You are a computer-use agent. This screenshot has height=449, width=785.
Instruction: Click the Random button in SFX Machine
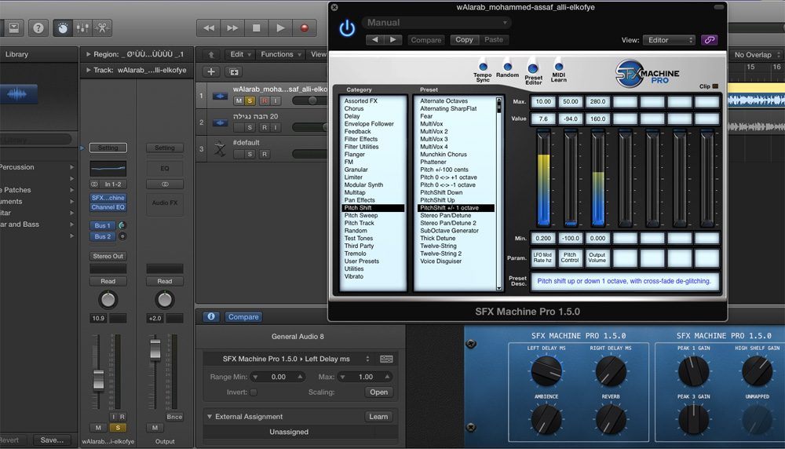click(x=507, y=67)
